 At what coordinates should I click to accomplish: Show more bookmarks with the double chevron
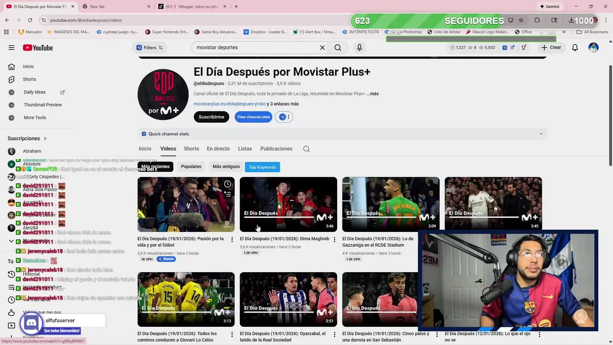point(564,32)
